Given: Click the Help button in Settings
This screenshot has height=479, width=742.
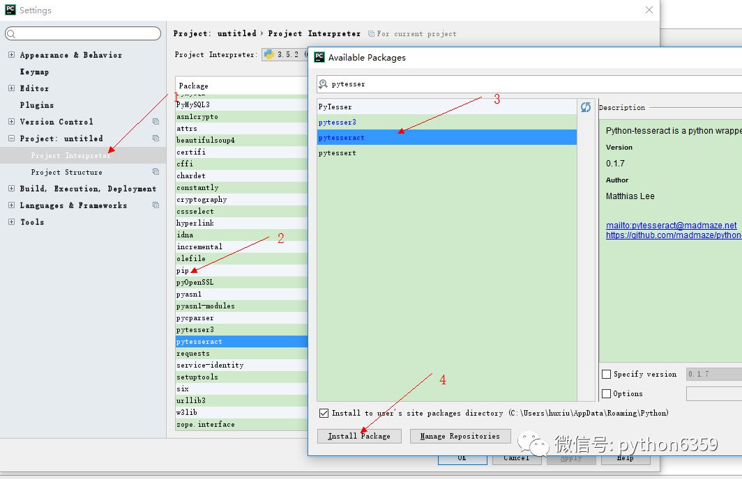Looking at the screenshot, I should point(625,459).
